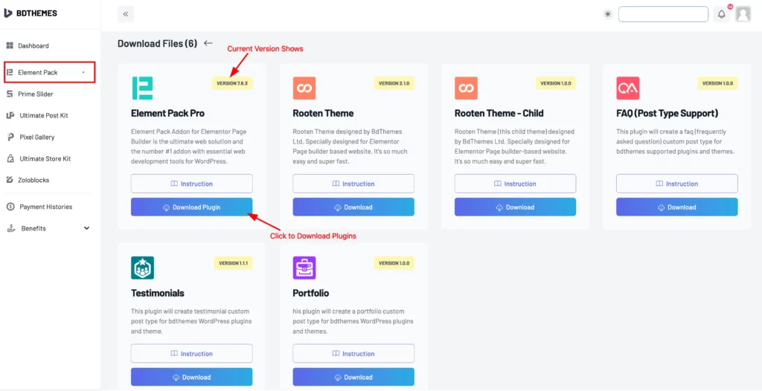Click the Testimonials plugin icon

click(142, 268)
